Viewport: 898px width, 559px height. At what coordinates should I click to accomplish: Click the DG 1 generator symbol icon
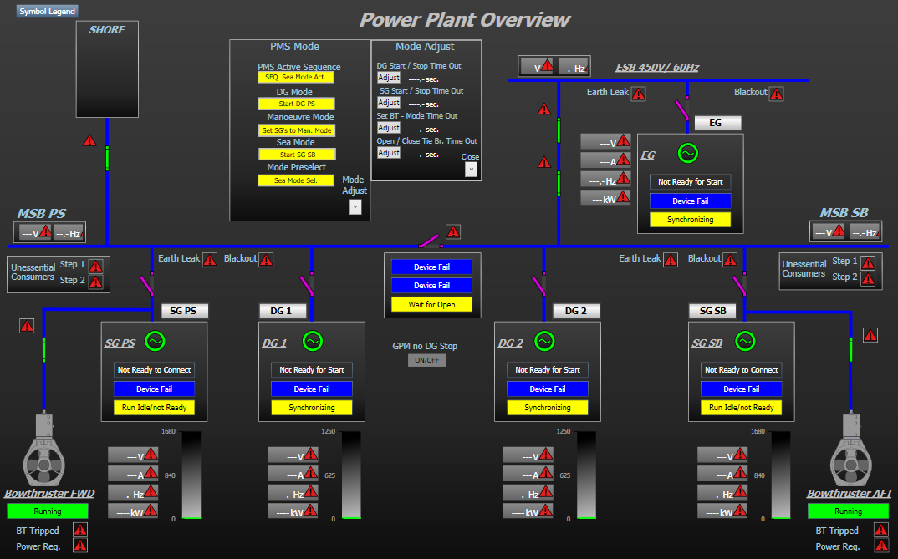click(312, 341)
